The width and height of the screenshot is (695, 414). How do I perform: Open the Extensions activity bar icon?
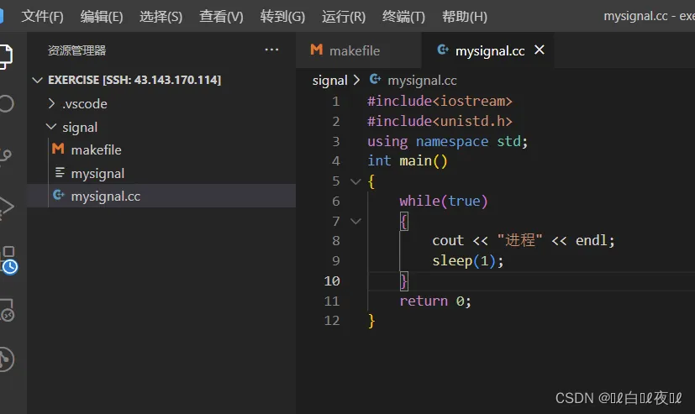pos(8,259)
